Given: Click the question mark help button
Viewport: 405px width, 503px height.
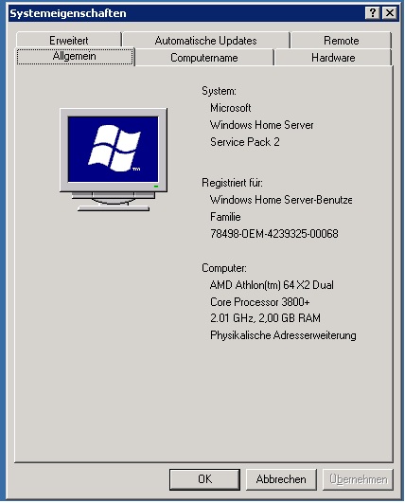Looking at the screenshot, I should pos(372,13).
